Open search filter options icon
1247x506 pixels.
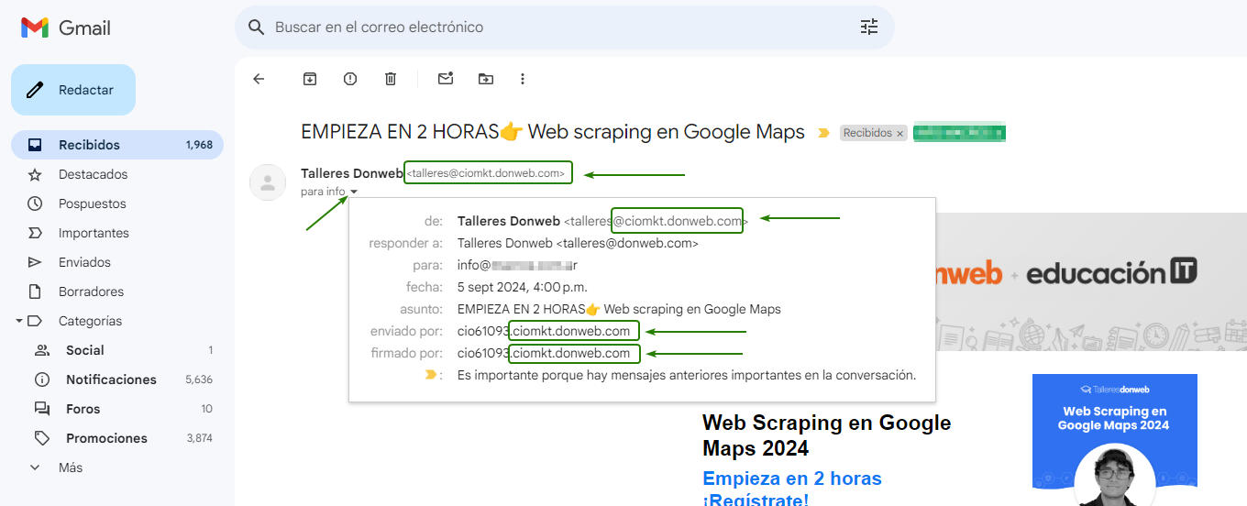pyautogui.click(x=869, y=27)
